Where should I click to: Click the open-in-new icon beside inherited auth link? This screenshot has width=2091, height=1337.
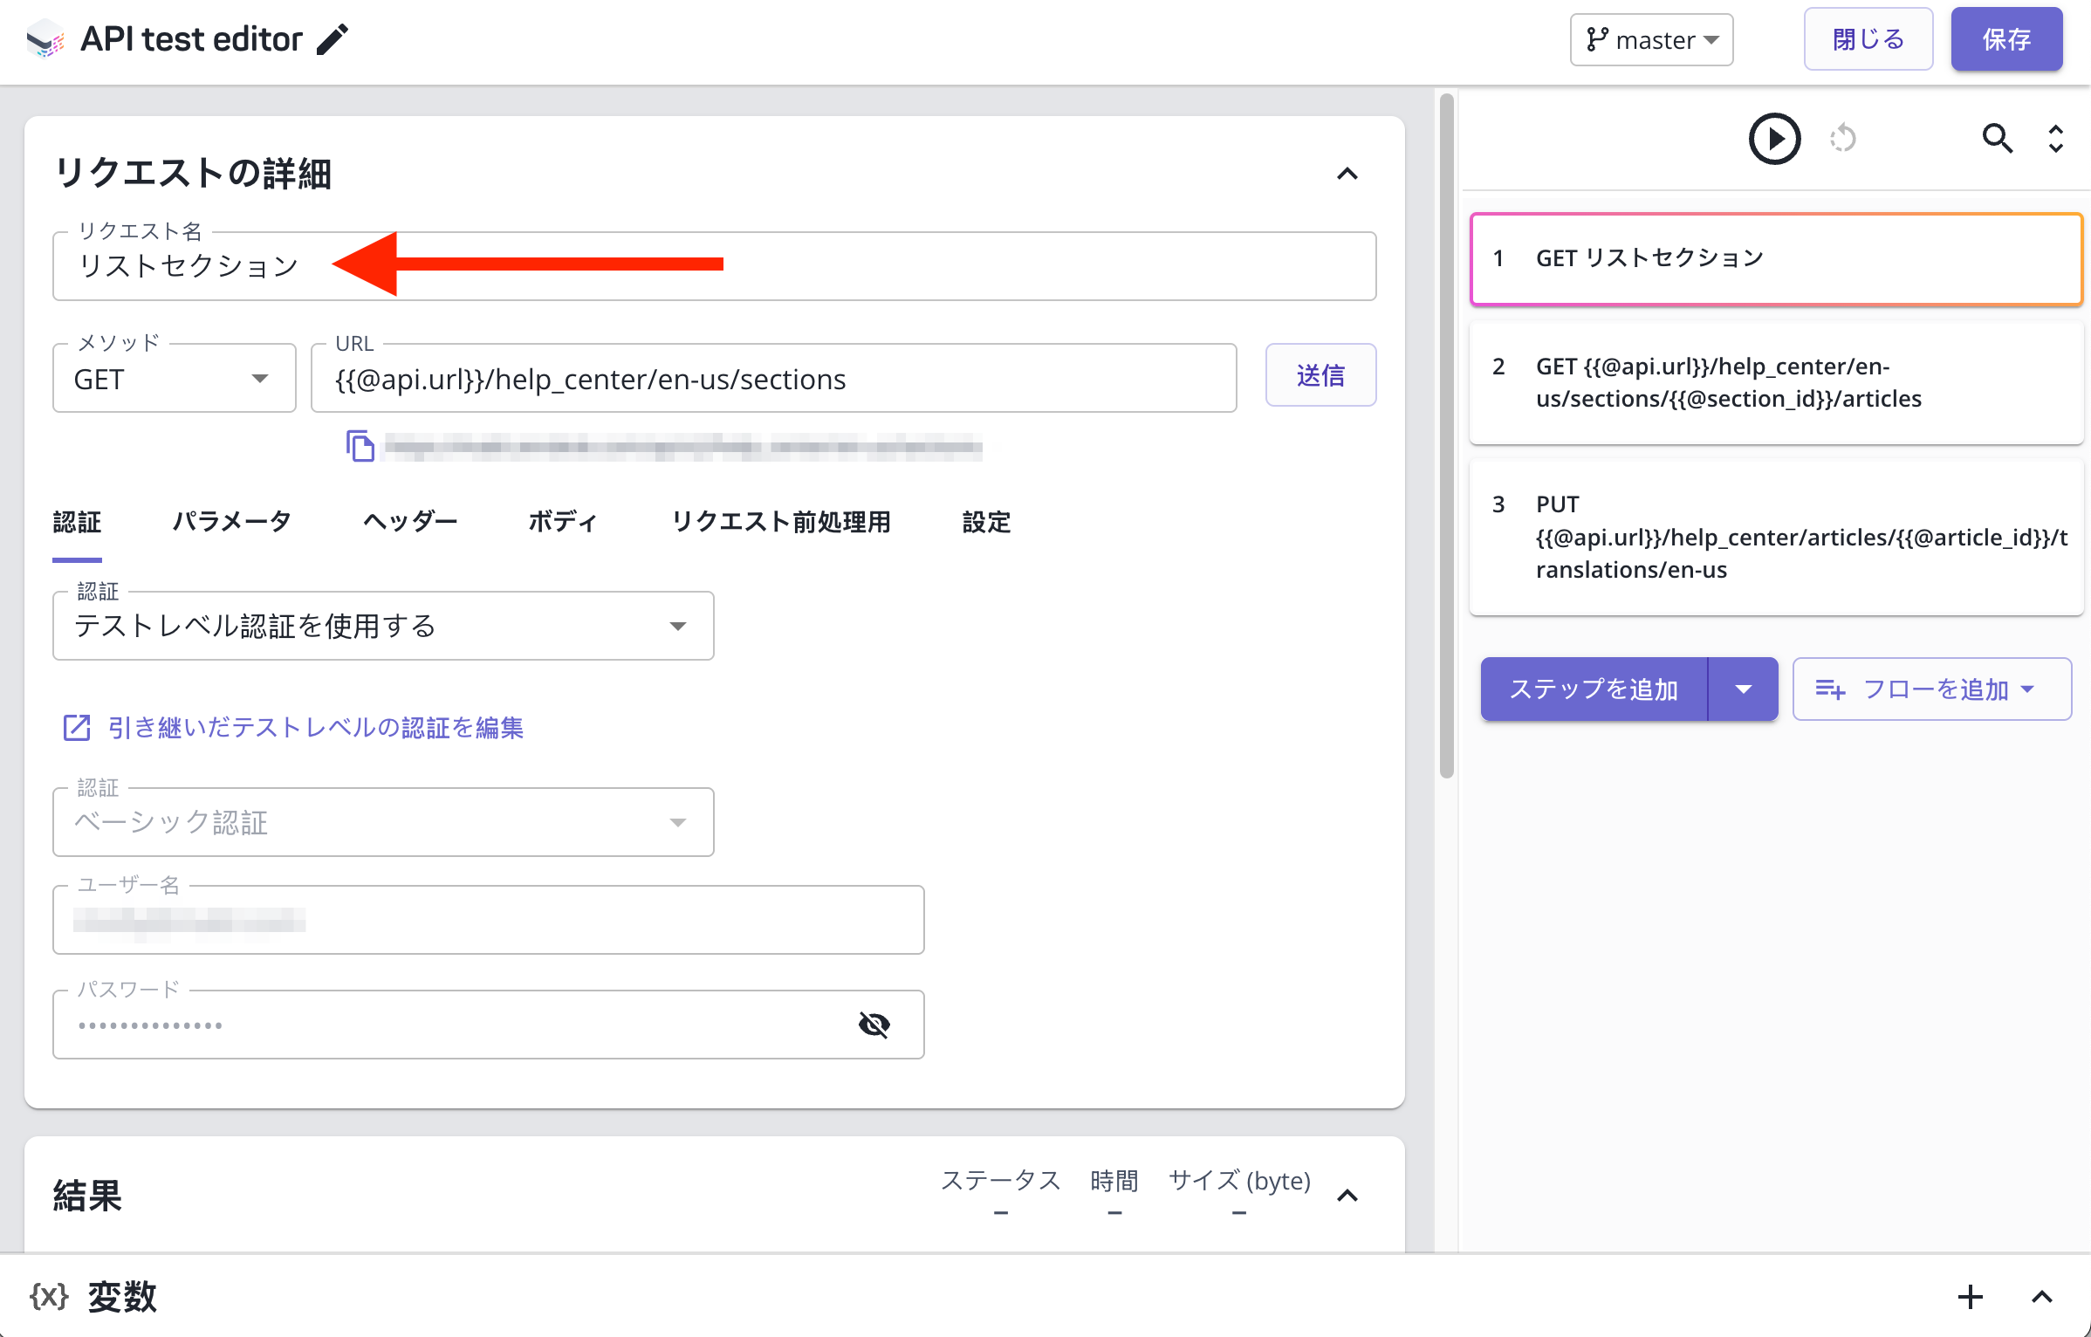pos(77,727)
